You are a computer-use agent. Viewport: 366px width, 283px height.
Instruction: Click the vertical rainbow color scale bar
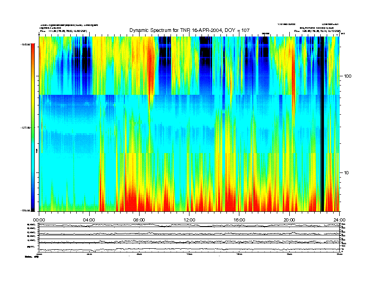33,128
